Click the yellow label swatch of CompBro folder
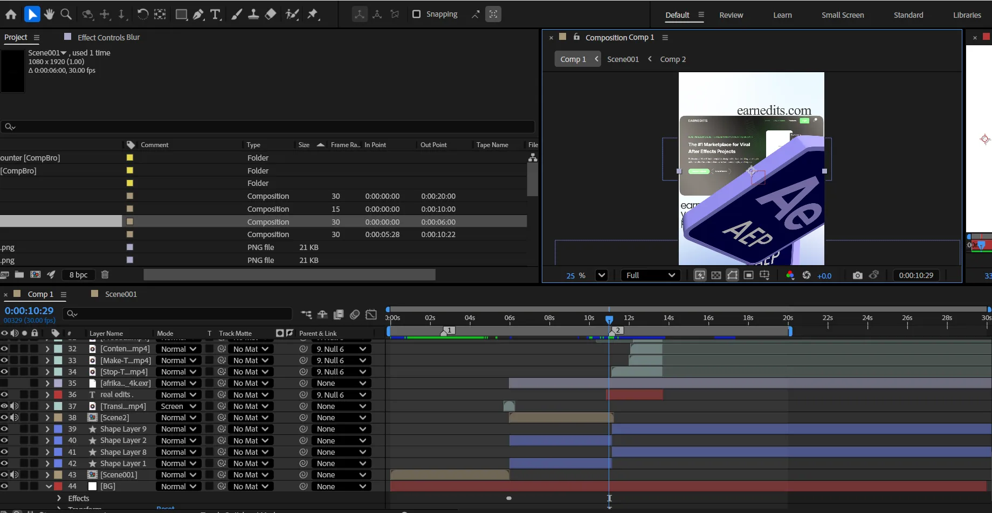 tap(129, 170)
